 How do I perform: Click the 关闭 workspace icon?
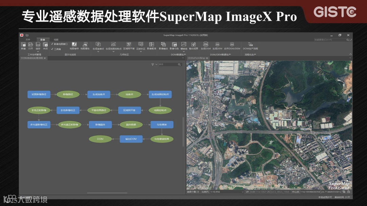pyautogui.click(x=45, y=44)
